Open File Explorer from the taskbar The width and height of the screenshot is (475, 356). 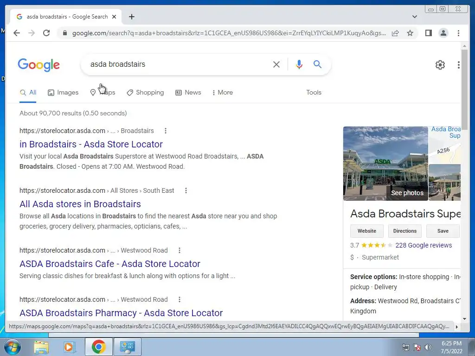pyautogui.click(x=41, y=347)
